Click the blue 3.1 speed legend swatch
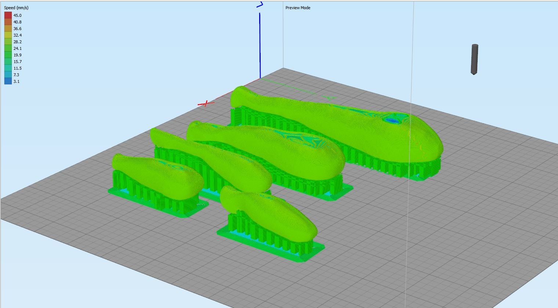558x308 pixels. pos(8,81)
